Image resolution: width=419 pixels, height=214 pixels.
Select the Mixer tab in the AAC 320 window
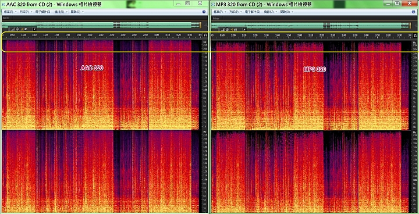(x=6, y=18)
